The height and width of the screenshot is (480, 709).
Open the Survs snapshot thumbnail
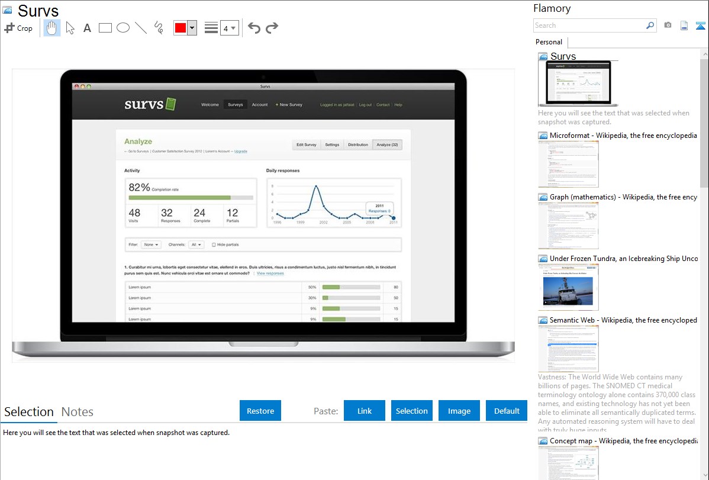pyautogui.click(x=578, y=83)
